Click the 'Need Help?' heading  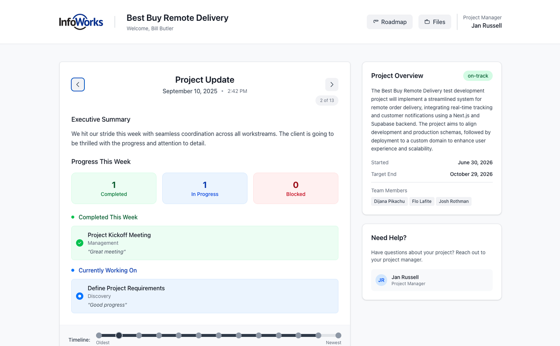point(389,238)
